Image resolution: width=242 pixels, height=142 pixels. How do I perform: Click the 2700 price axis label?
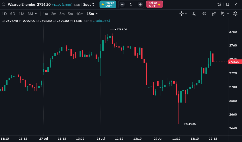233,87
